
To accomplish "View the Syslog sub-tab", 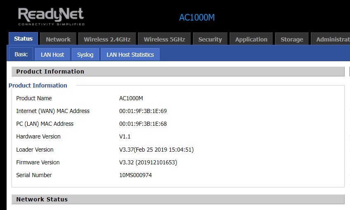I will click(85, 55).
